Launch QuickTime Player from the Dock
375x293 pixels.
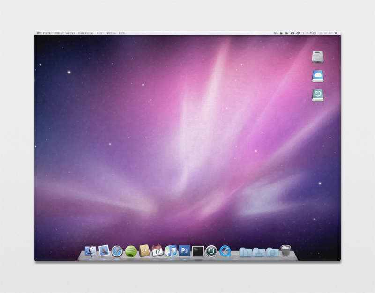(225, 251)
